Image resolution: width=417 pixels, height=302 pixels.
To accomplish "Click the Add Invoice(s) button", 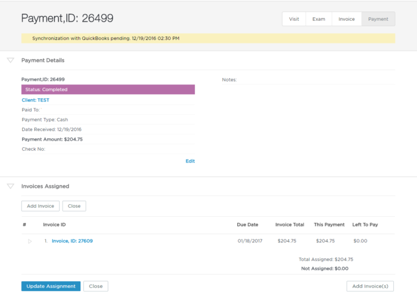I will click(370, 286).
